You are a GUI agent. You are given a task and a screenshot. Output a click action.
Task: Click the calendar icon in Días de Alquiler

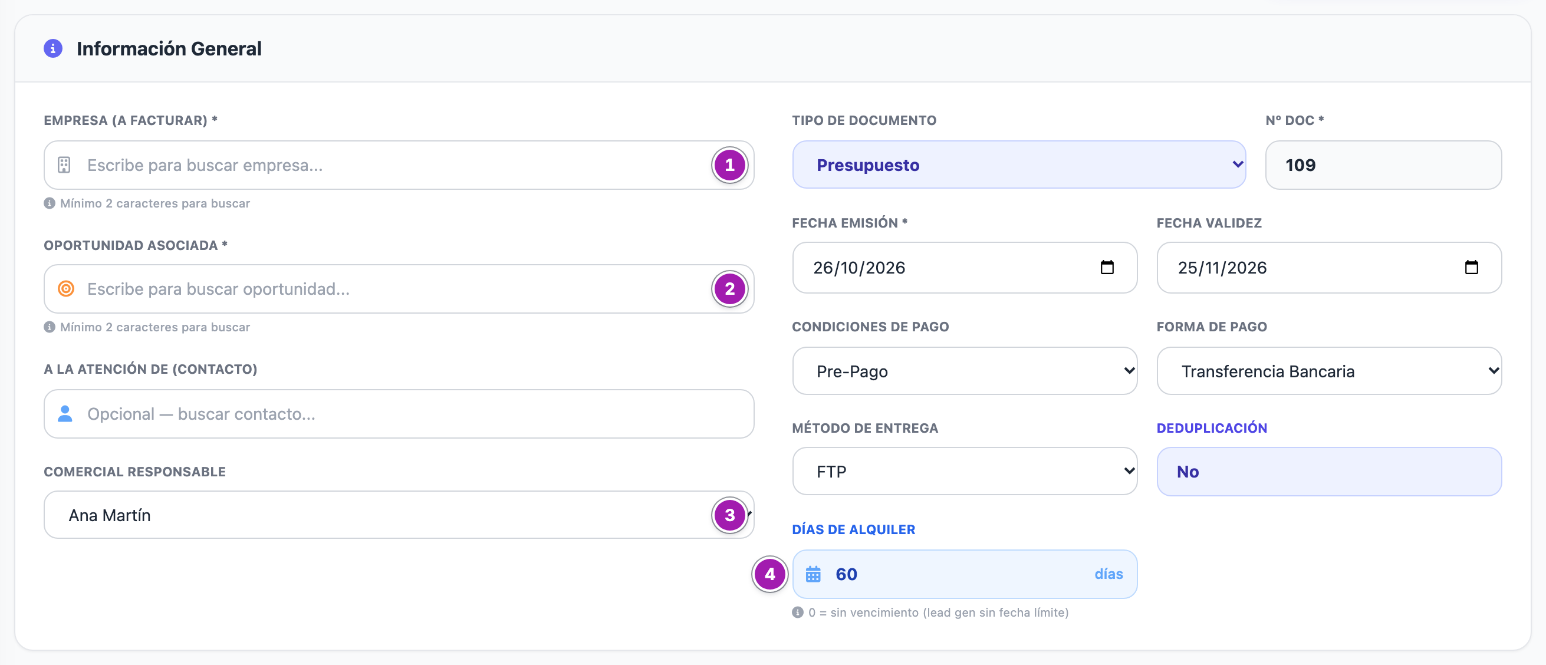point(813,574)
